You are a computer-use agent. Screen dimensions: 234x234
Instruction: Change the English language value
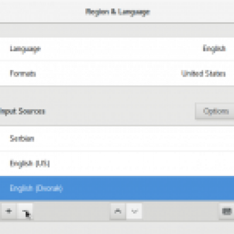click(x=214, y=49)
